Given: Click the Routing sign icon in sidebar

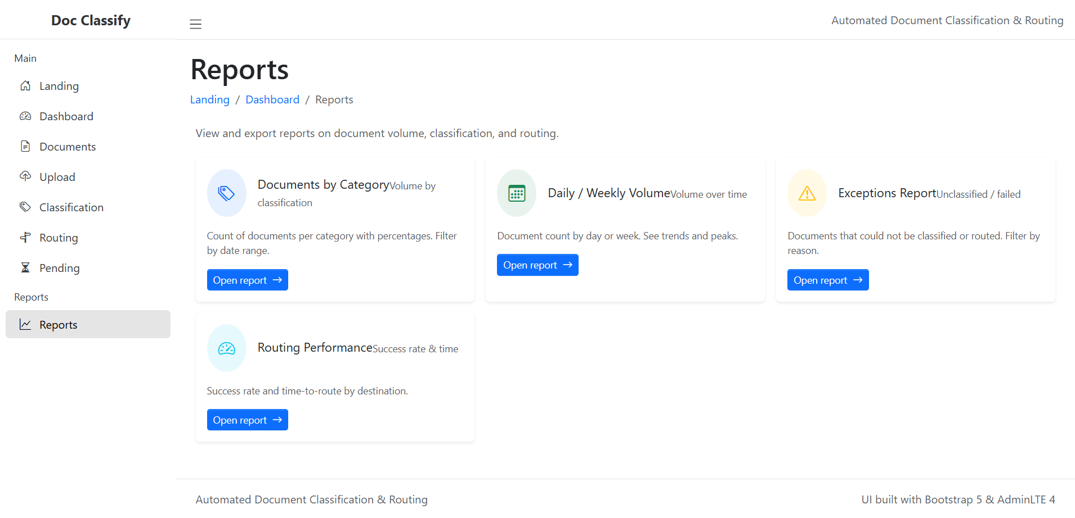Looking at the screenshot, I should (25, 237).
